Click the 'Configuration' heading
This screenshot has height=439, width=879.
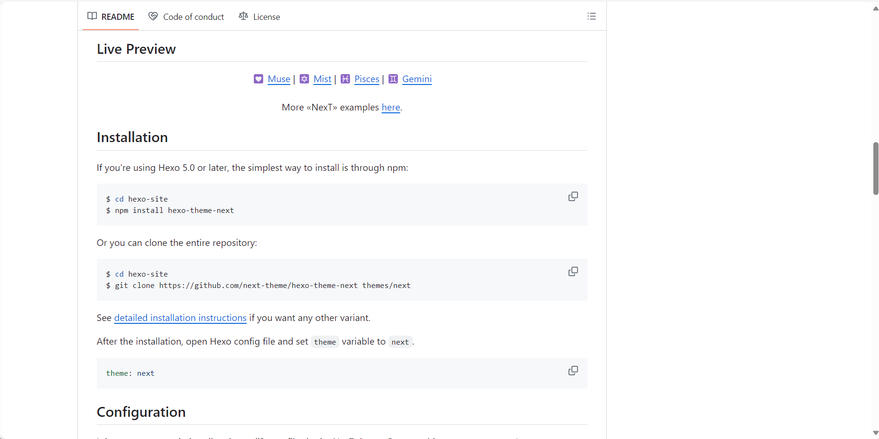pos(141,412)
